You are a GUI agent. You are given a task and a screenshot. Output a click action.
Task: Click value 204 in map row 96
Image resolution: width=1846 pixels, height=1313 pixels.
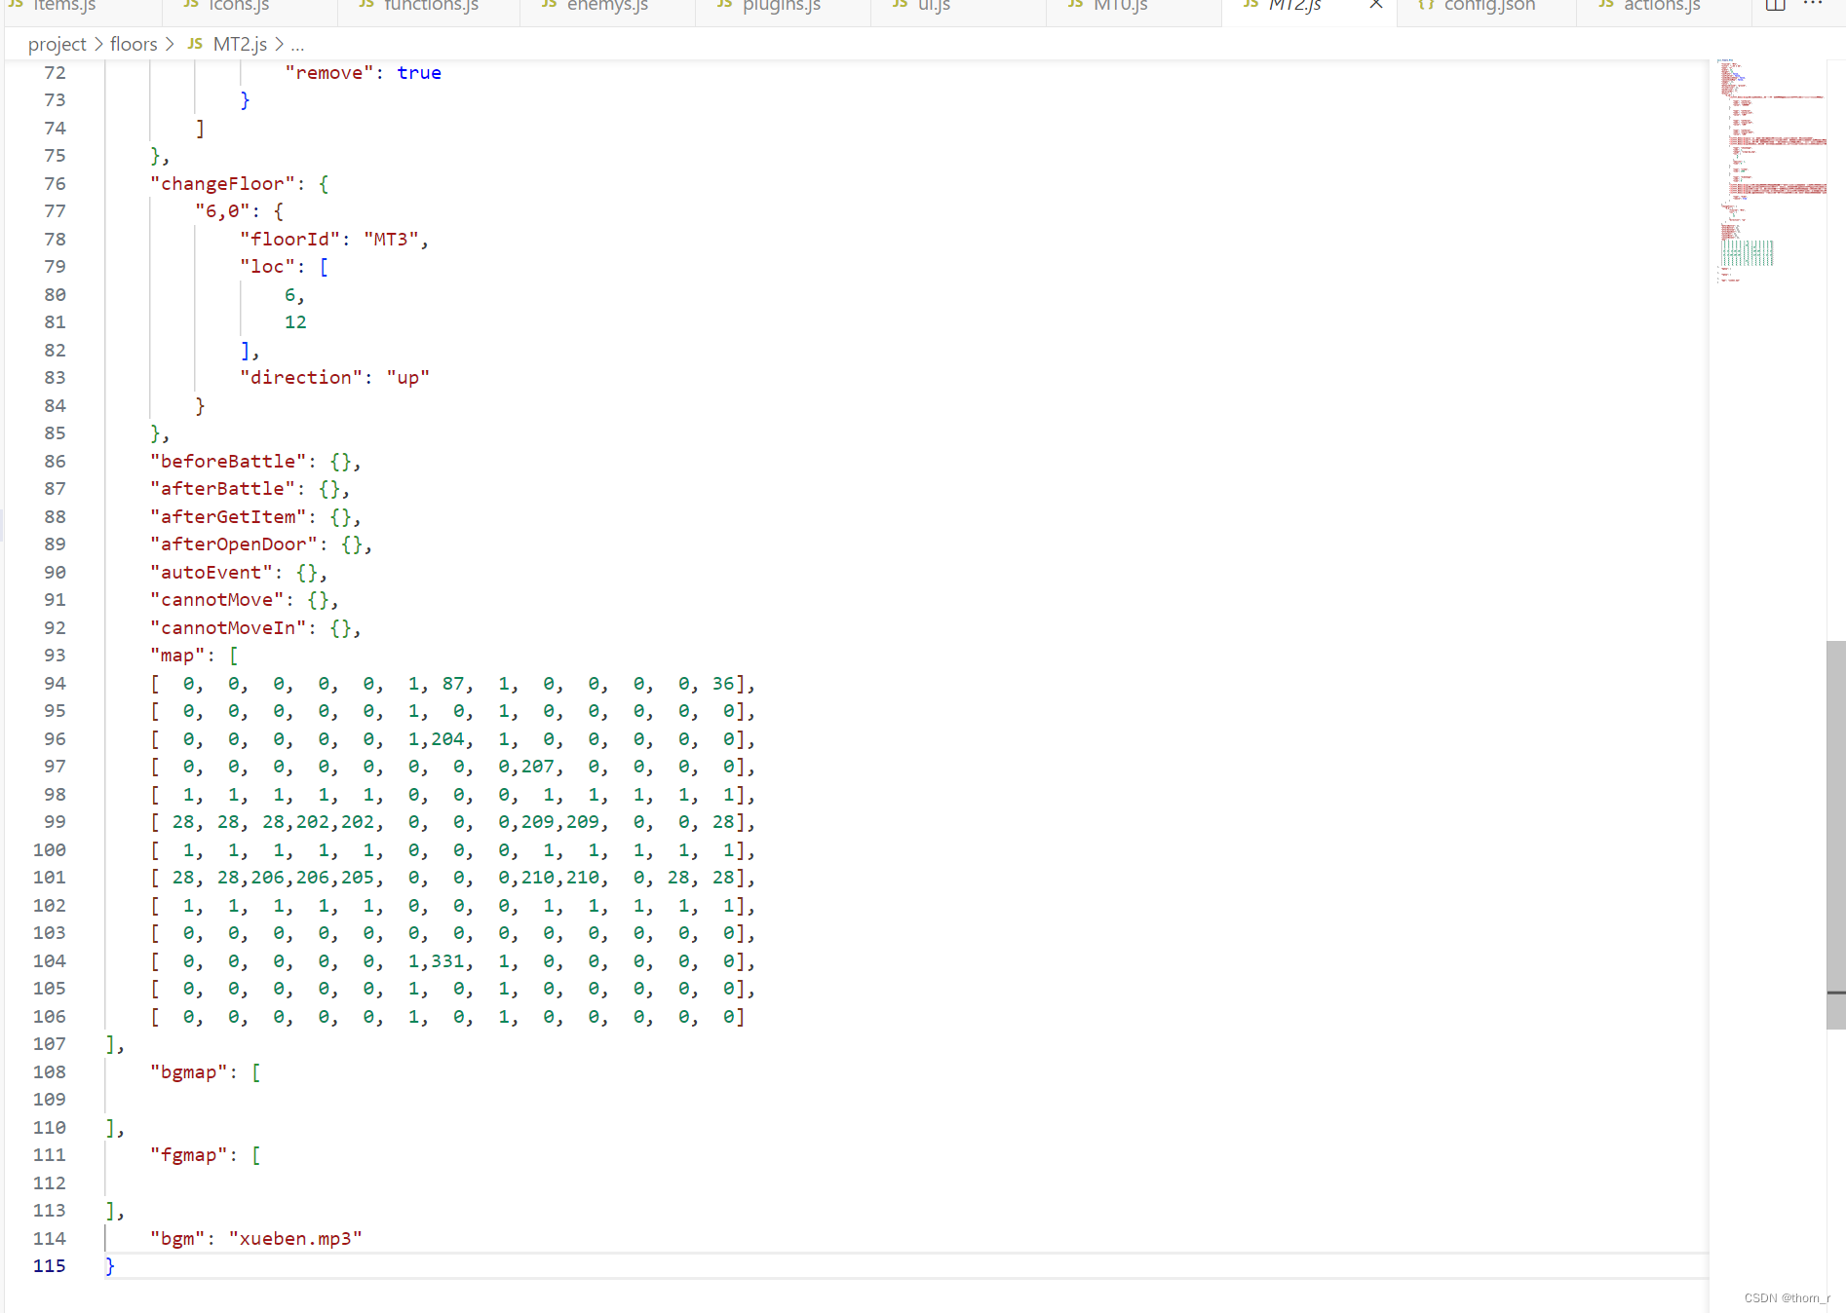447,739
